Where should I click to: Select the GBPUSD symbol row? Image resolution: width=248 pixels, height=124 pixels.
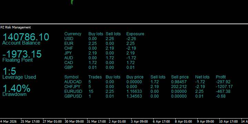point(73,96)
